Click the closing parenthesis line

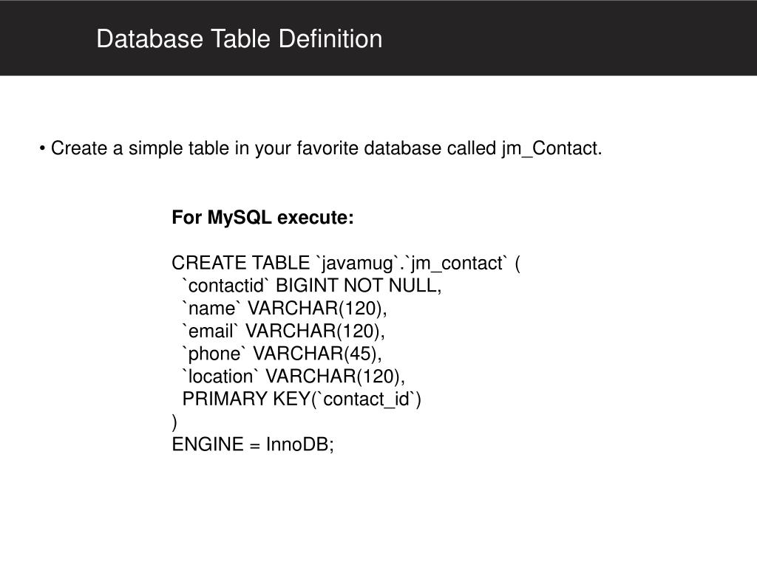[174, 422]
